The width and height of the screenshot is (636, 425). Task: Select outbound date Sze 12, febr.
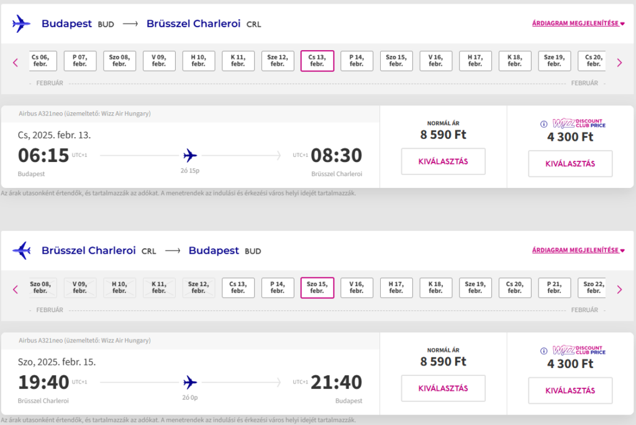pos(278,61)
